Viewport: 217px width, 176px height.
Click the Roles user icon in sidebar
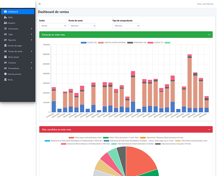click(x=5, y=17)
